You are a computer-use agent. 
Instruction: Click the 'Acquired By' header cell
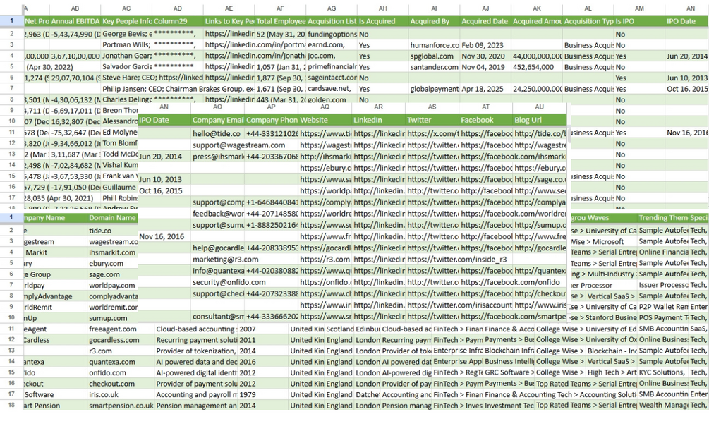pos(434,21)
